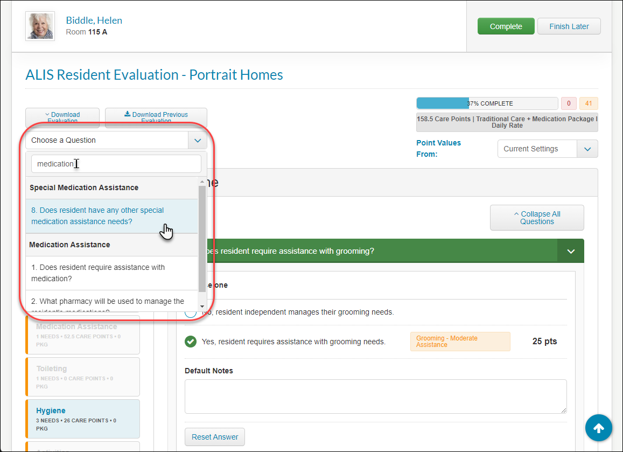The width and height of the screenshot is (623, 452).
Task: Click the 25 pts value
Action: pos(544,342)
